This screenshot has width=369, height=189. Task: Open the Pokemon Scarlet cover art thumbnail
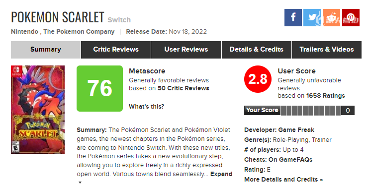tap(38, 110)
